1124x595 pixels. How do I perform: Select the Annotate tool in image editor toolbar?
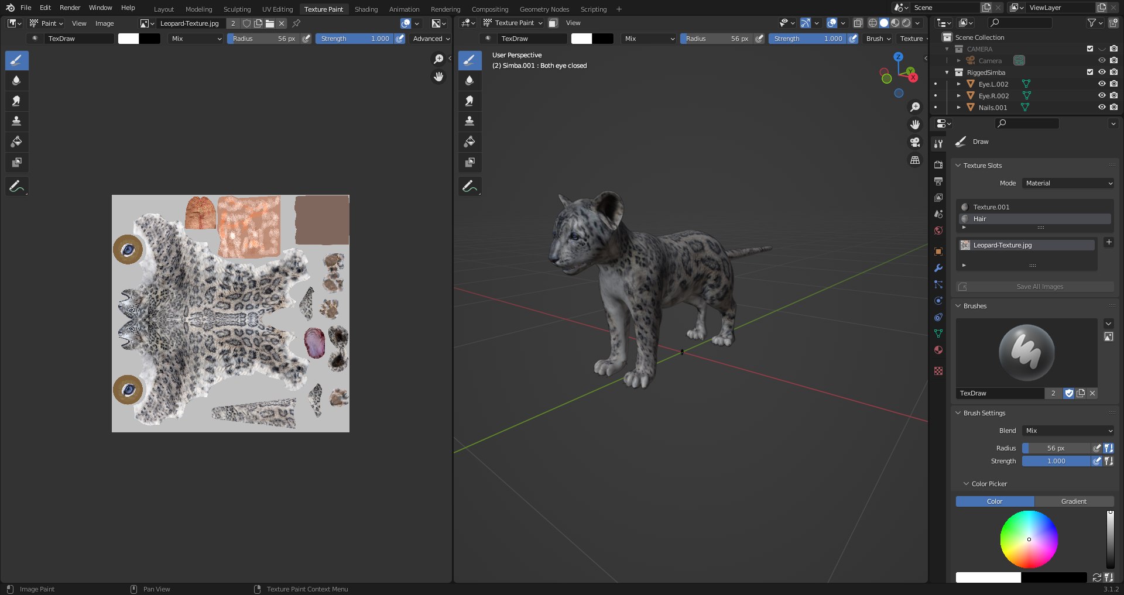(x=16, y=187)
